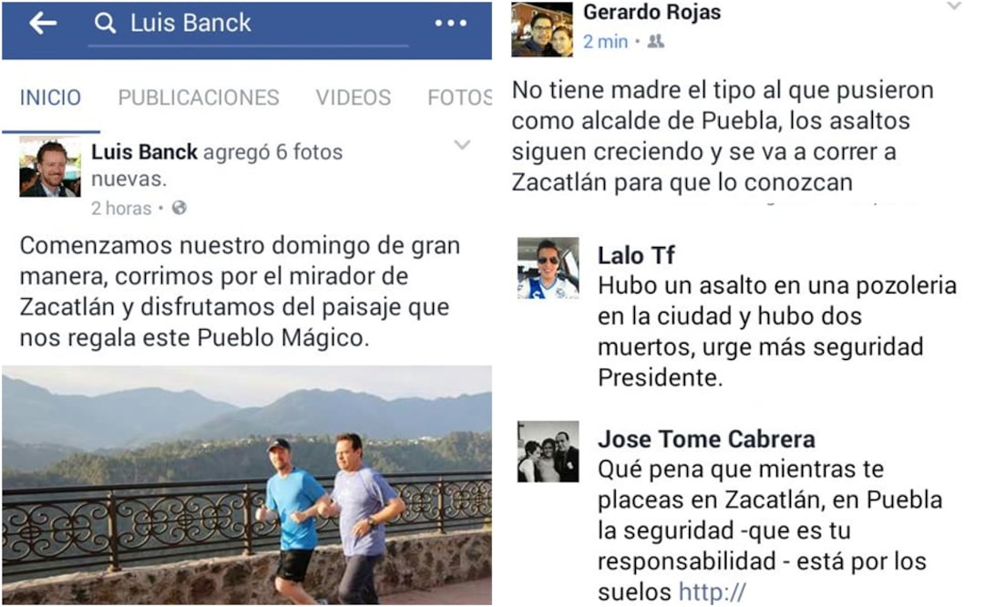Tap the globe public privacy icon

tap(179, 208)
